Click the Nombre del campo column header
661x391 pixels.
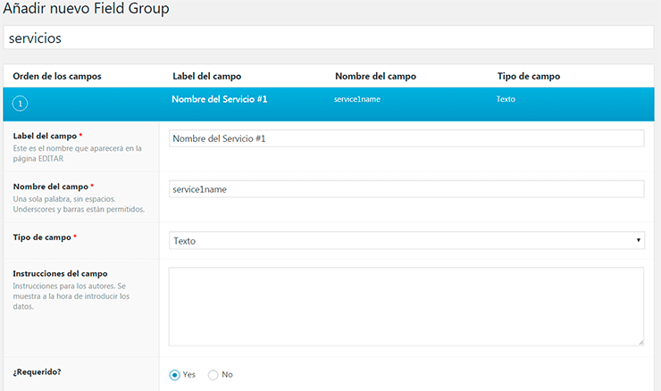[375, 76]
